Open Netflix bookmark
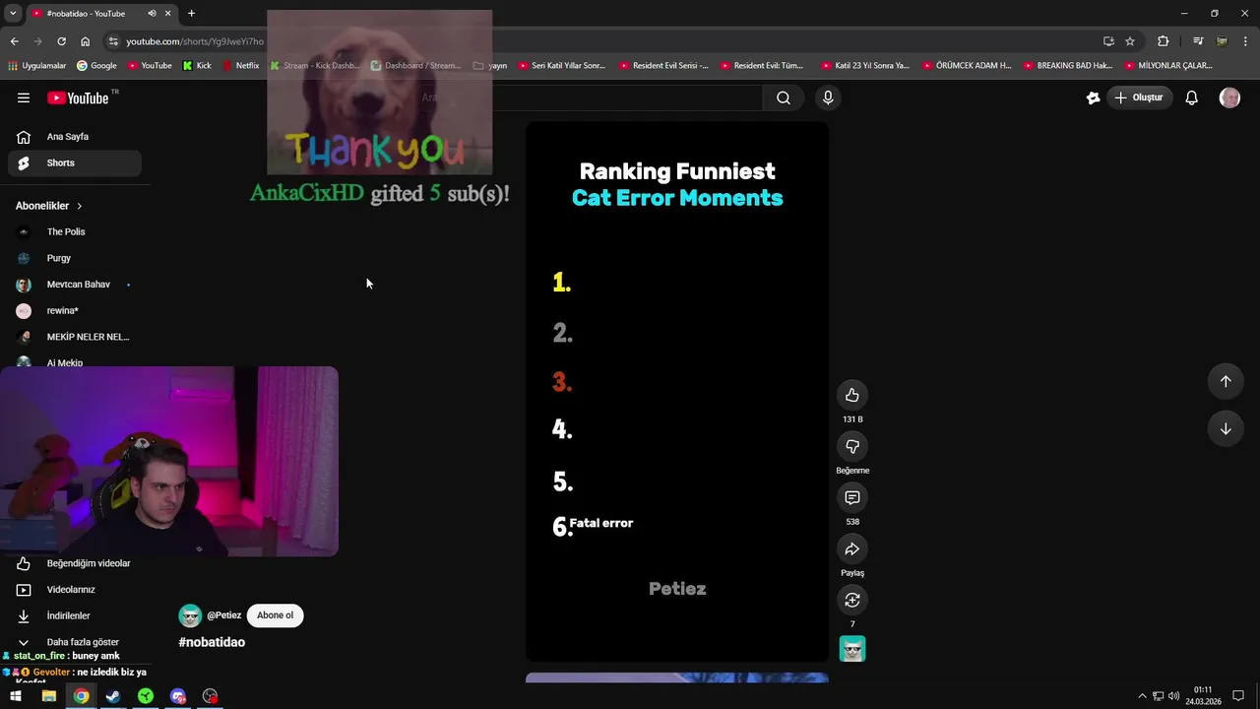The image size is (1260, 709). (x=241, y=66)
